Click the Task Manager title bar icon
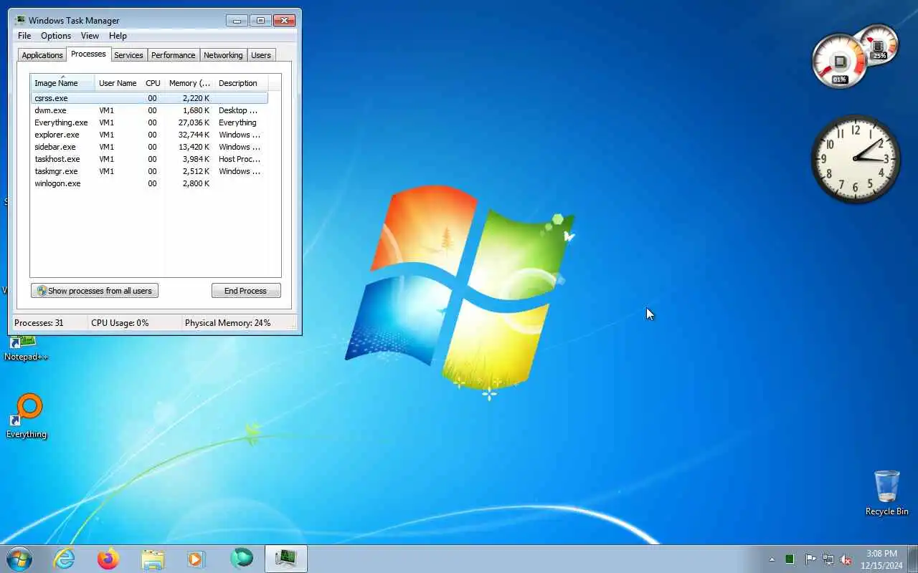The height and width of the screenshot is (573, 918). pos(20,20)
